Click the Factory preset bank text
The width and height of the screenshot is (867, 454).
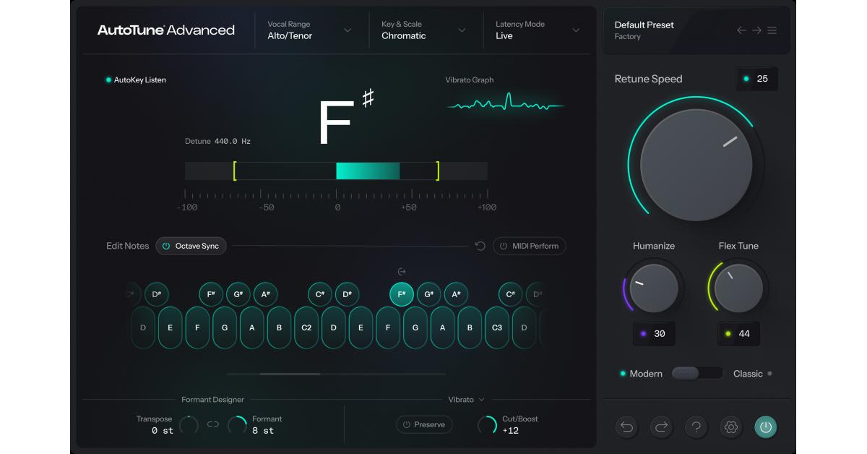pos(627,37)
